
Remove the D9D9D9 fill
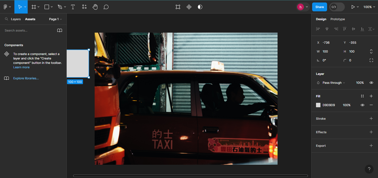371,105
